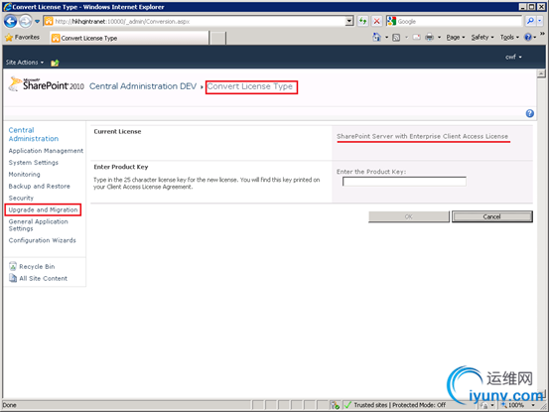Click the Done status bar text
This screenshot has height=412, width=549.
[x=10, y=405]
